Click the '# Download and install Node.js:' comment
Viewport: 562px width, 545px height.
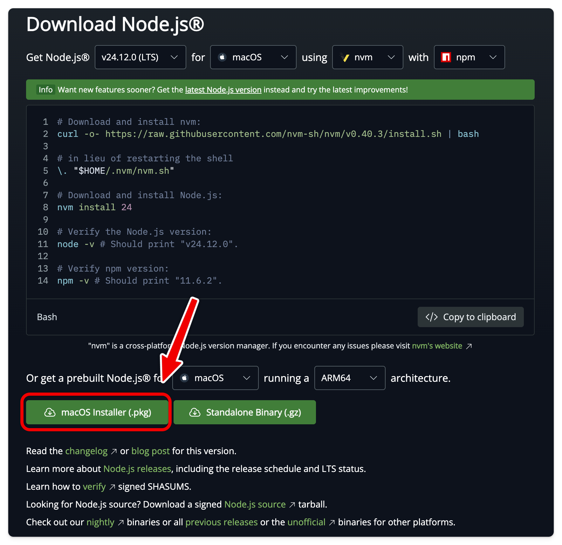click(x=140, y=195)
